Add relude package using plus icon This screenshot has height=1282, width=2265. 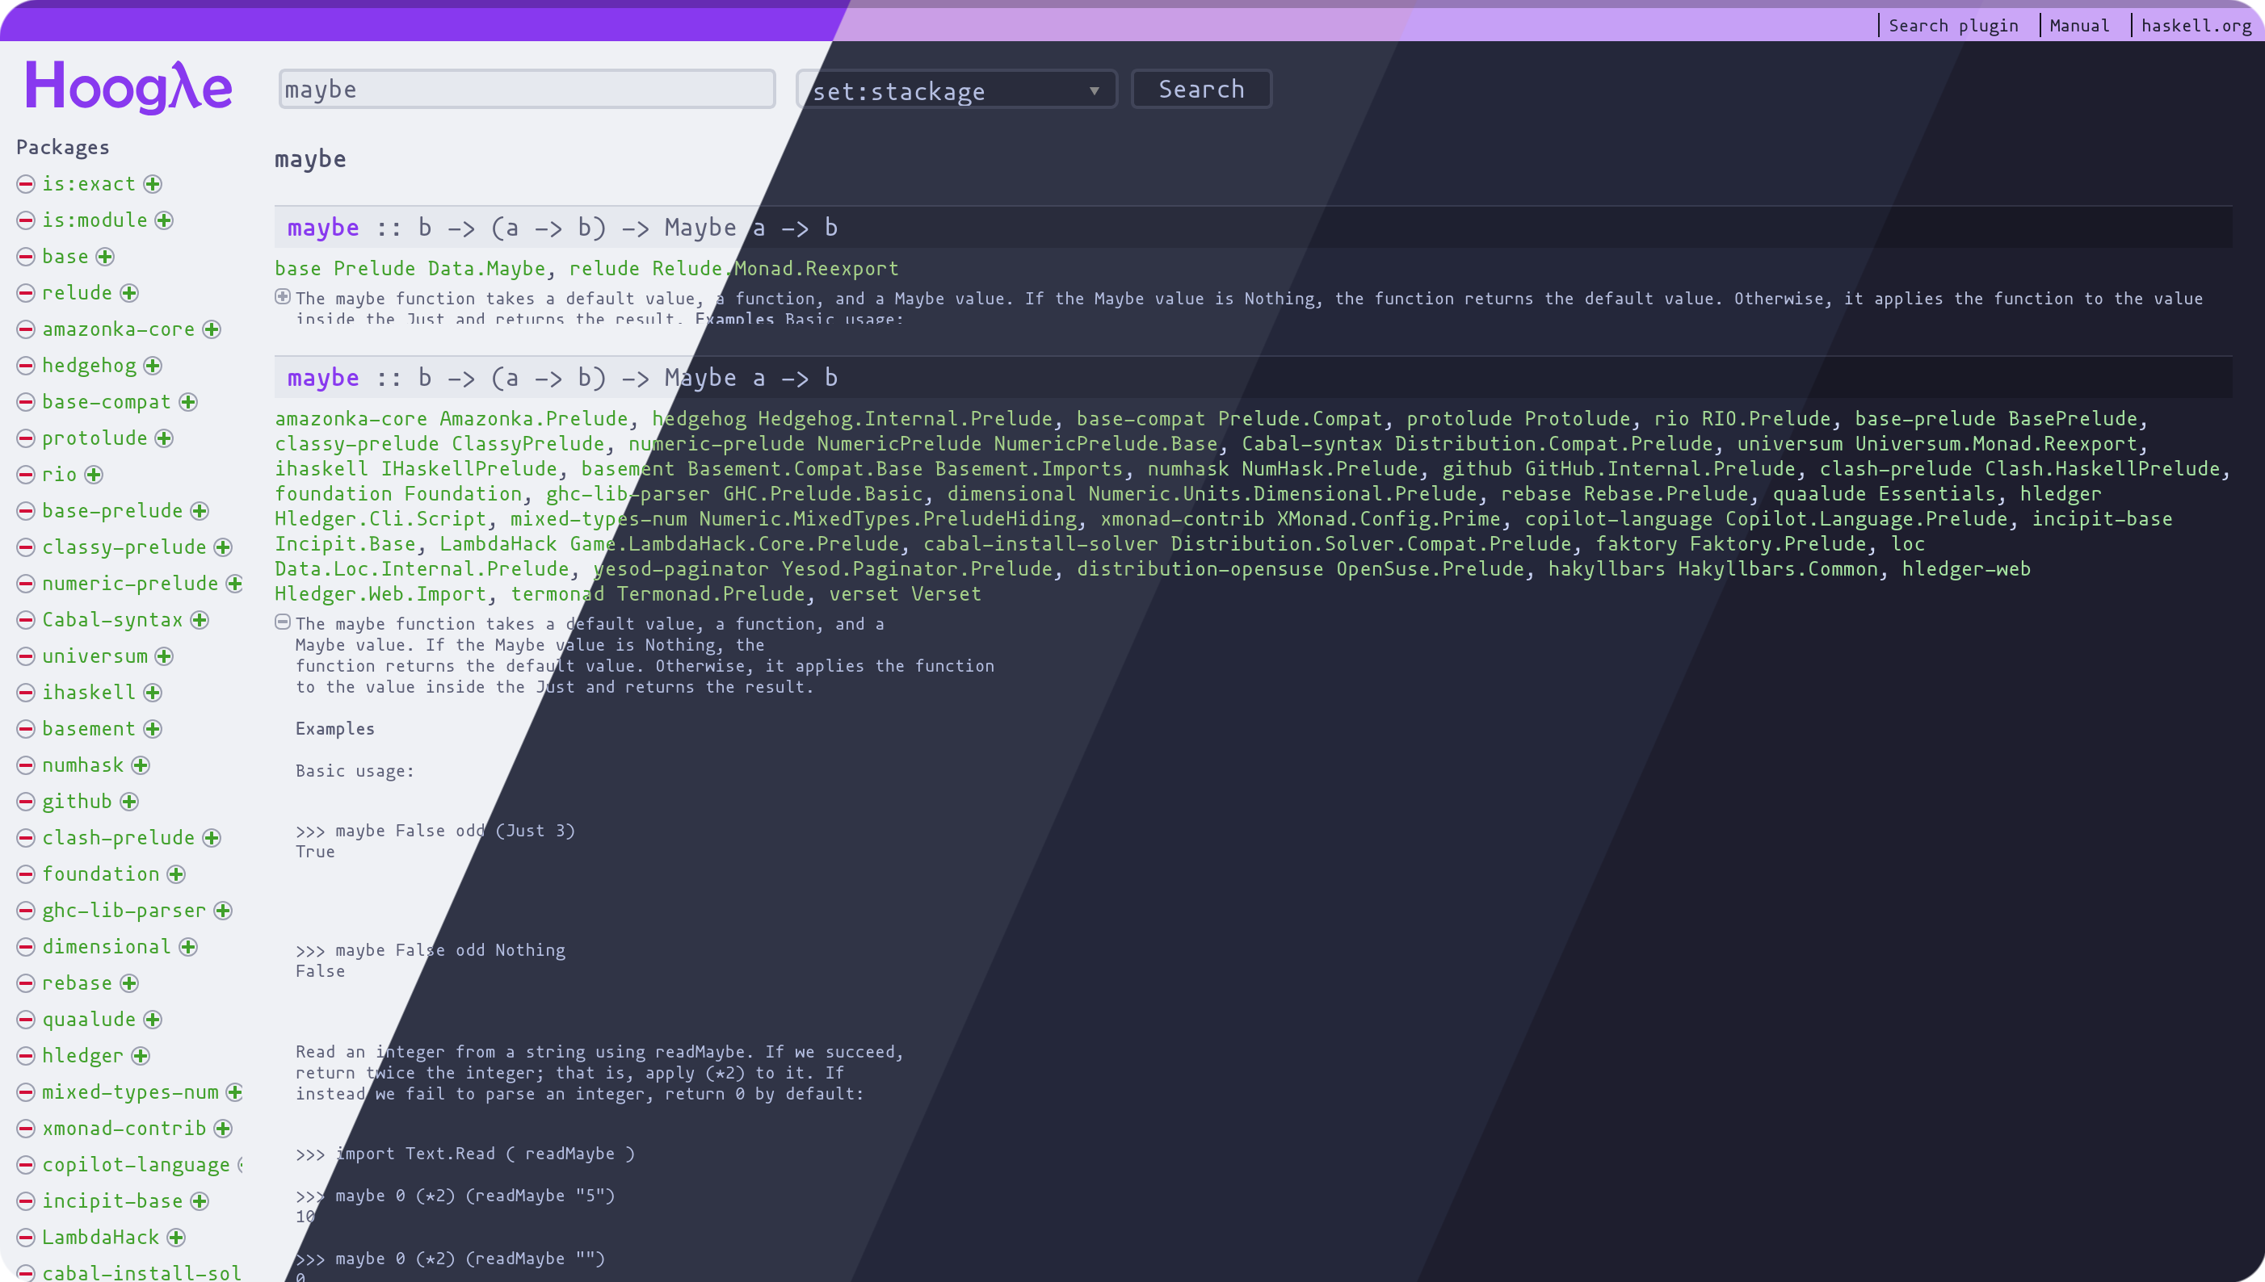[129, 293]
